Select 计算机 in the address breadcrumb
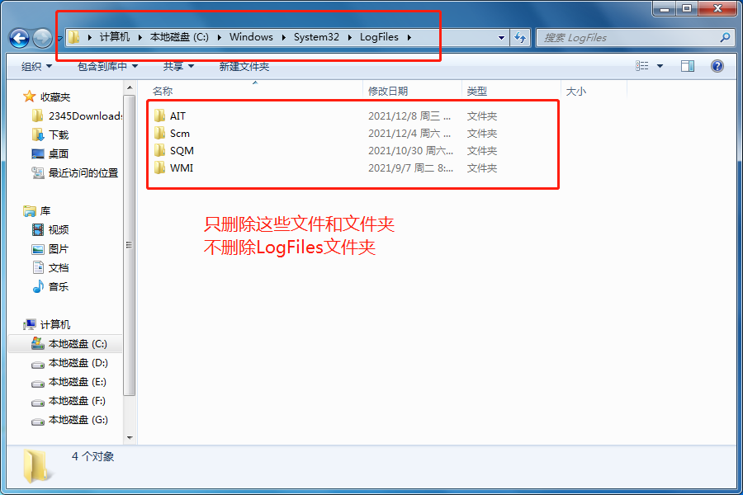Image resolution: width=743 pixels, height=495 pixels. tap(115, 37)
